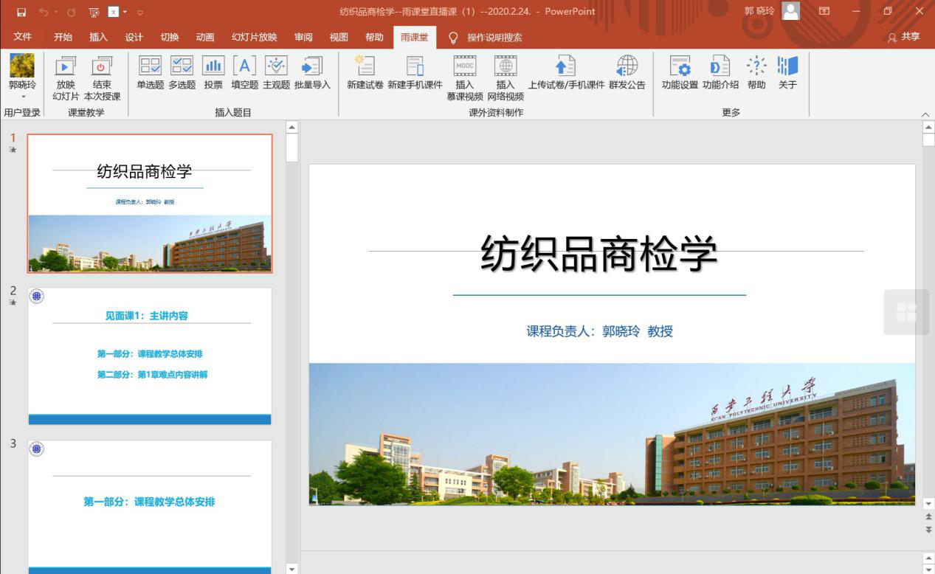
Task: Insert a 投票 poll question
Action: (213, 67)
